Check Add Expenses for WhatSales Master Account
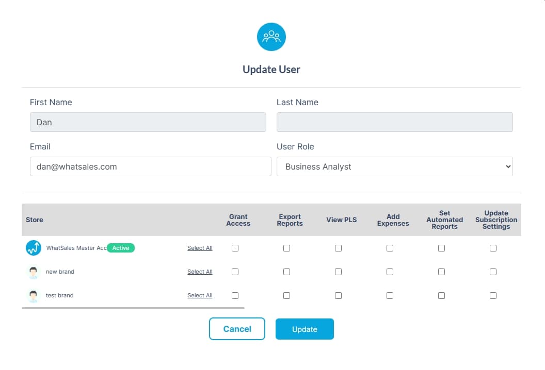545x370 pixels. [390, 248]
